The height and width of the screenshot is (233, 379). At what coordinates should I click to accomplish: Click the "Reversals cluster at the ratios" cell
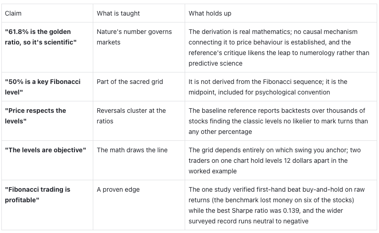[x=139, y=121]
